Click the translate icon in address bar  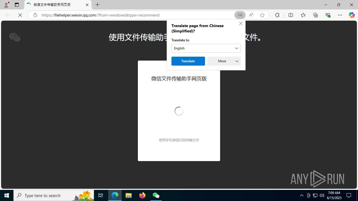[x=240, y=15]
